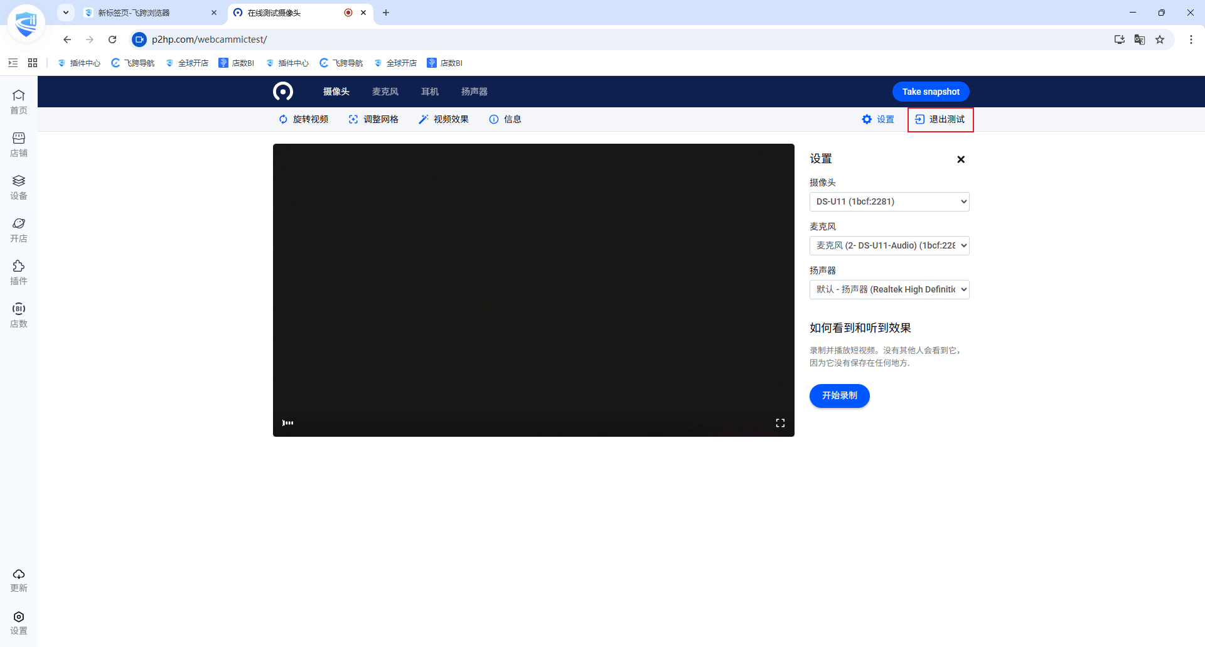Click 视频效果 video effects

[444, 119]
